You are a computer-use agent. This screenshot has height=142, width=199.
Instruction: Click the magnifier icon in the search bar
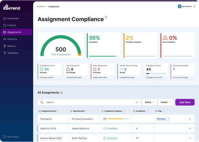coord(42,102)
